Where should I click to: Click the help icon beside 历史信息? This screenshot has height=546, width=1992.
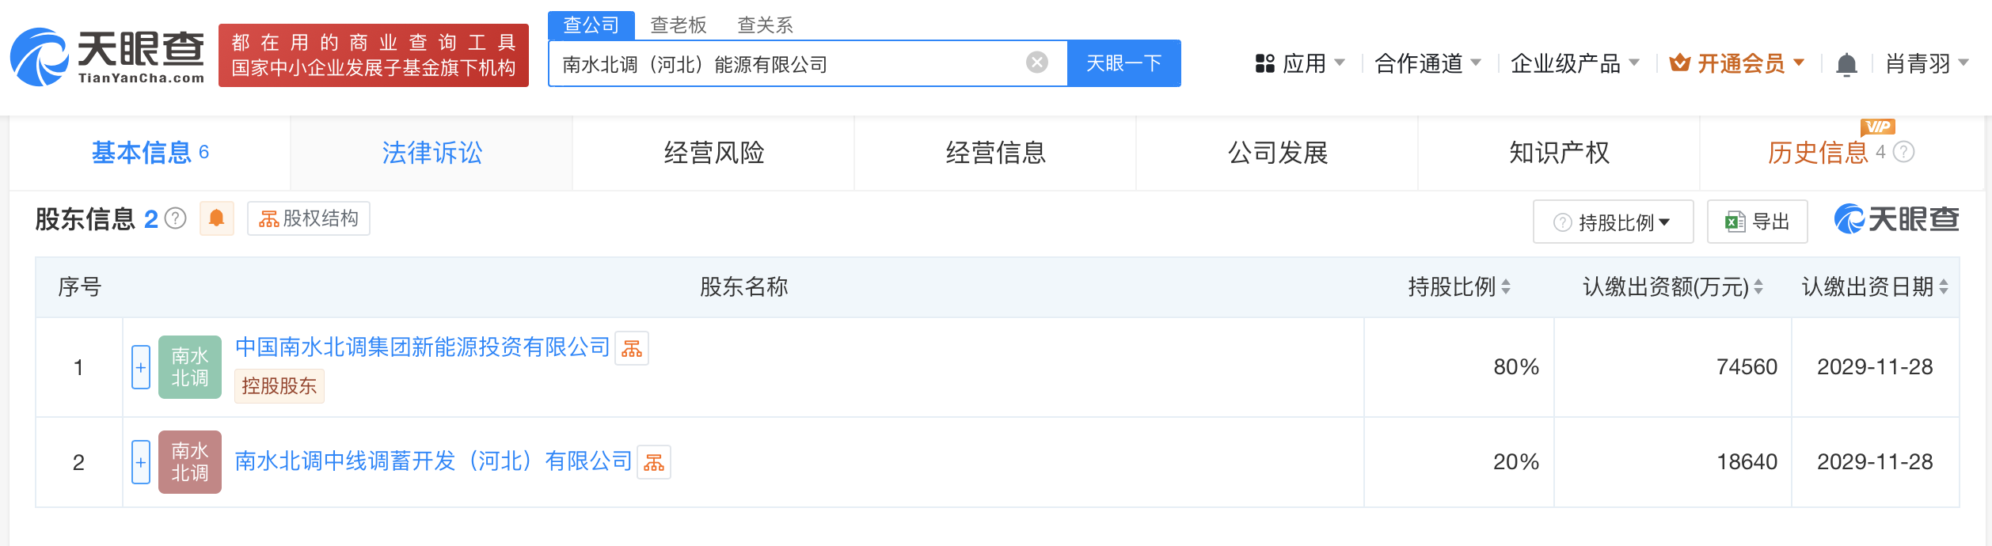point(1904,152)
